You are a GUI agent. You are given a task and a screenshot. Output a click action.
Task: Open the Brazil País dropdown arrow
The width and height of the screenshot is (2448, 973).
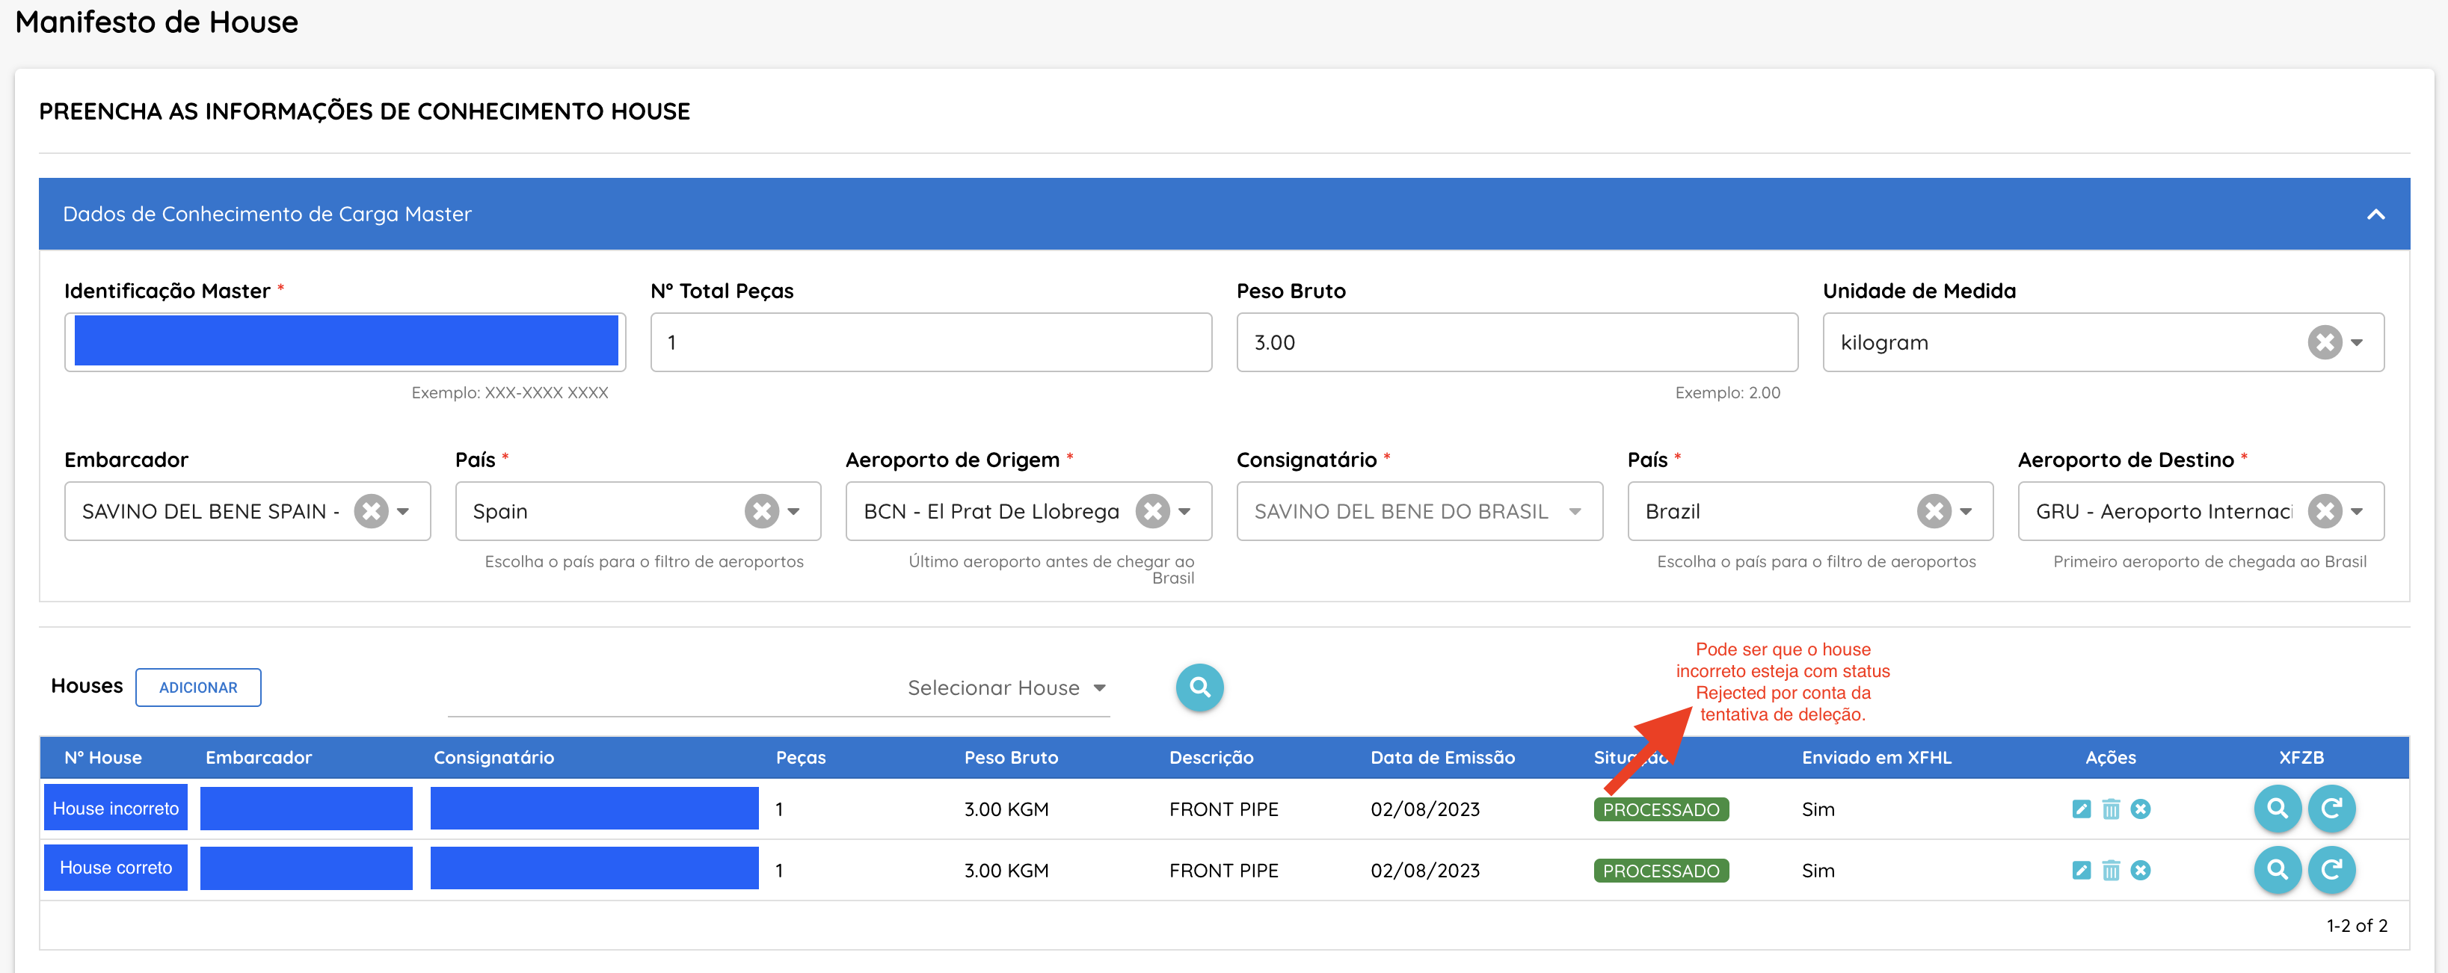coord(1965,511)
